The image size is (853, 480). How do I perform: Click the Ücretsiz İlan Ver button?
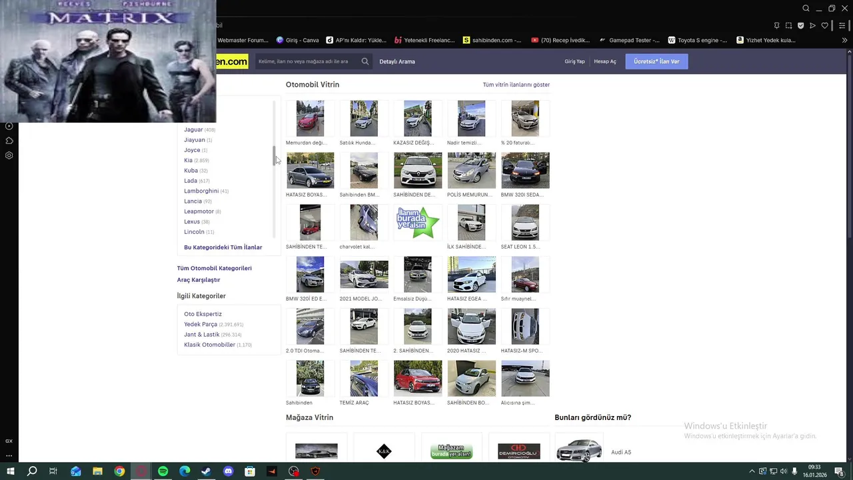[656, 61]
